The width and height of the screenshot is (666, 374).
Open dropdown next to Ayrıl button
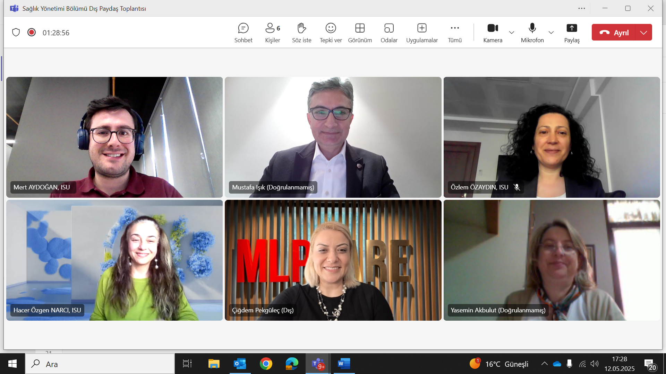click(644, 33)
